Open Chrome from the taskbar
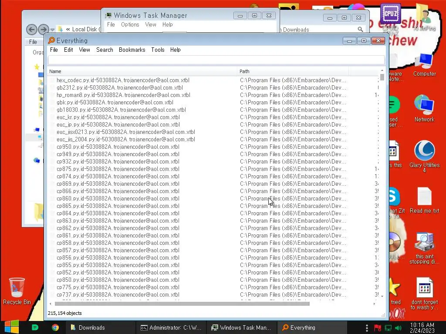Viewport: 446px width, 334px height. click(x=55, y=327)
